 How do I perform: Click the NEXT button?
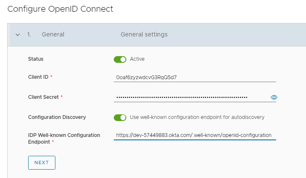(x=42, y=163)
